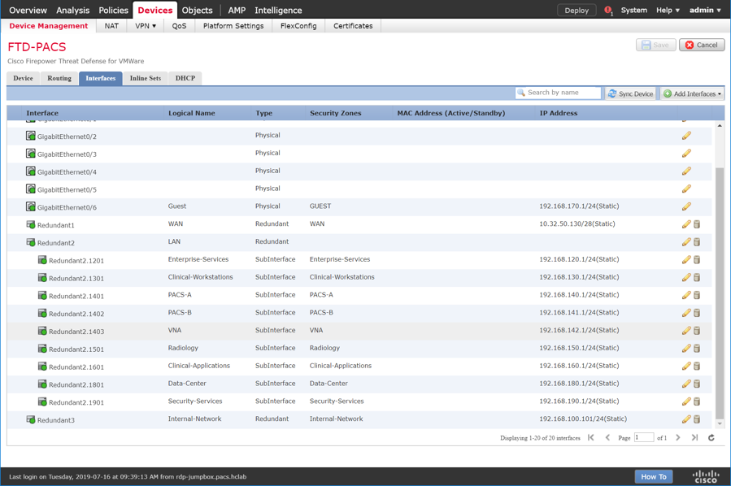Click the Search by name field

click(561, 93)
